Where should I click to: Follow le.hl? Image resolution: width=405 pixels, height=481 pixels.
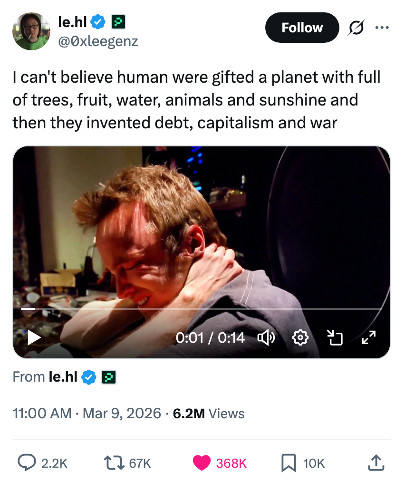302,28
